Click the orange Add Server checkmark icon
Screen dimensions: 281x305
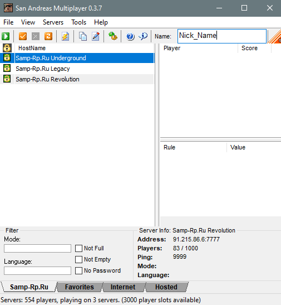tap(23, 36)
